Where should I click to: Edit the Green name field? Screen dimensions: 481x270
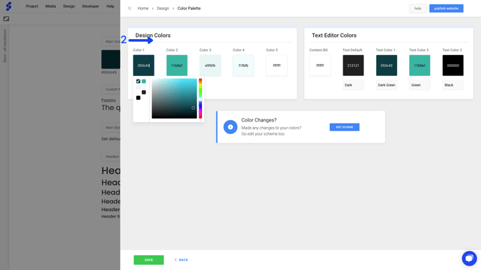click(x=419, y=85)
